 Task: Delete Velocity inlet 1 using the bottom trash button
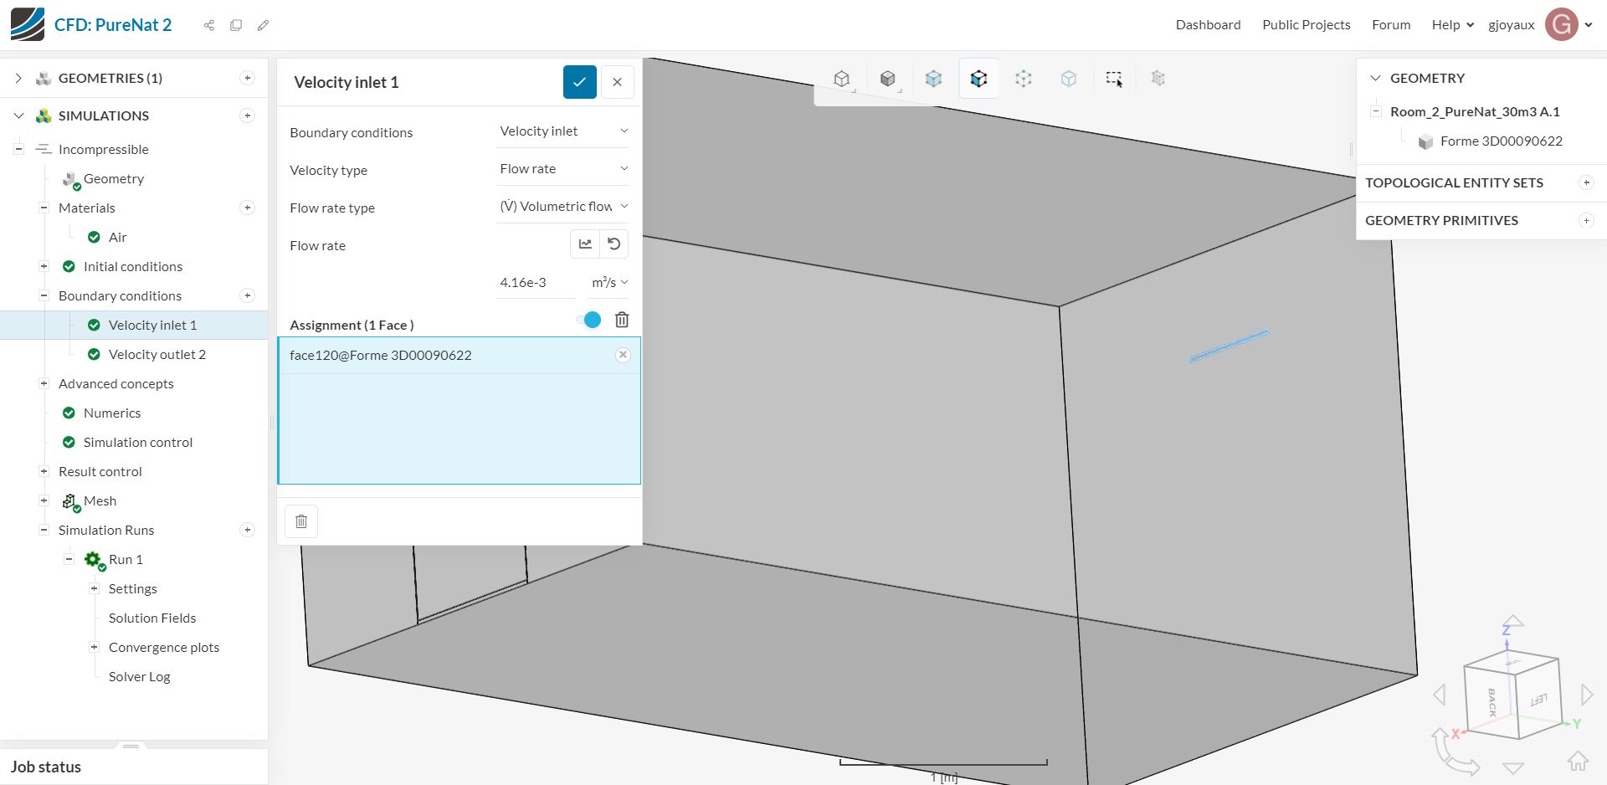point(301,521)
